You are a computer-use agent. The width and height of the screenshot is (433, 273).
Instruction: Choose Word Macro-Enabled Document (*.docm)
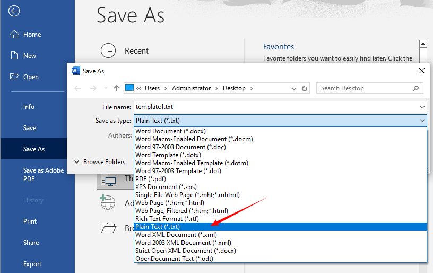point(280,139)
